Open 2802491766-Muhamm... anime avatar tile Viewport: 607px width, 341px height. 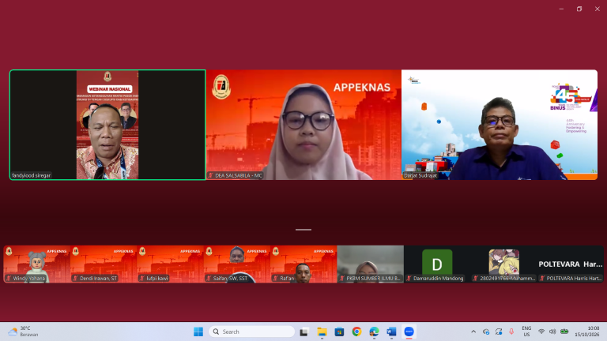[x=503, y=264]
